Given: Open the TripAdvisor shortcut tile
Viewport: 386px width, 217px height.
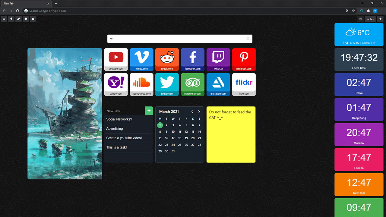Looking at the screenshot, I should pyautogui.click(x=192, y=85).
